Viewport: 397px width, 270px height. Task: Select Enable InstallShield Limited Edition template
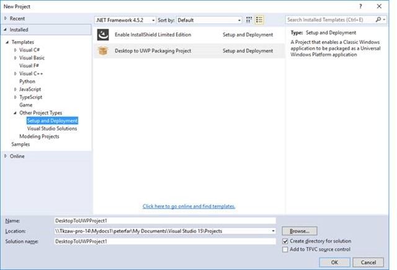[189, 35]
